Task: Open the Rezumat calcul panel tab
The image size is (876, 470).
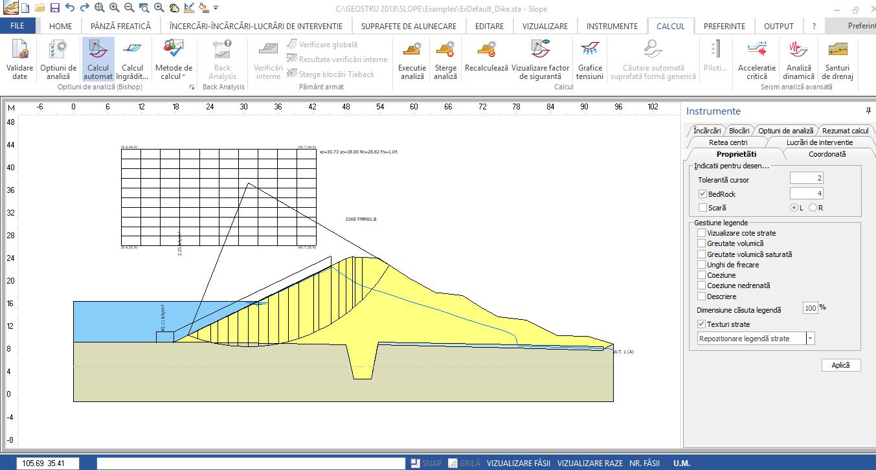Action: 845,131
